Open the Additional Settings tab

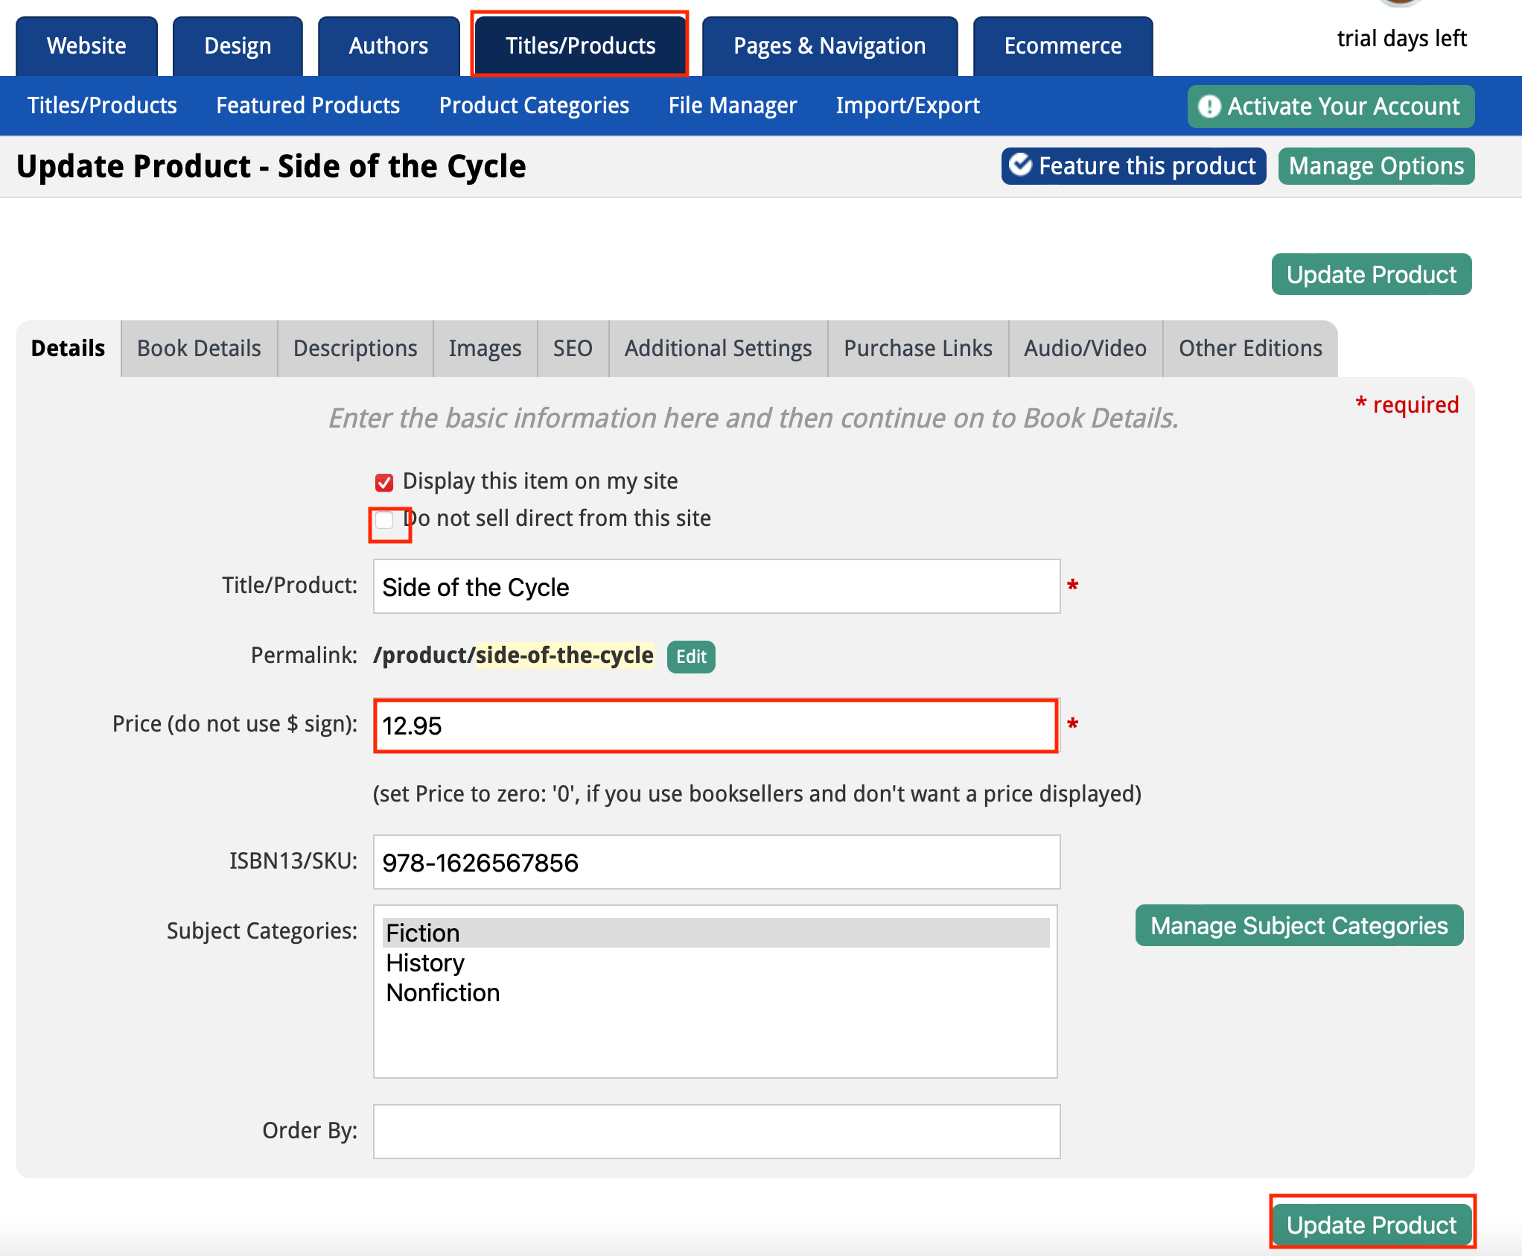(x=718, y=348)
